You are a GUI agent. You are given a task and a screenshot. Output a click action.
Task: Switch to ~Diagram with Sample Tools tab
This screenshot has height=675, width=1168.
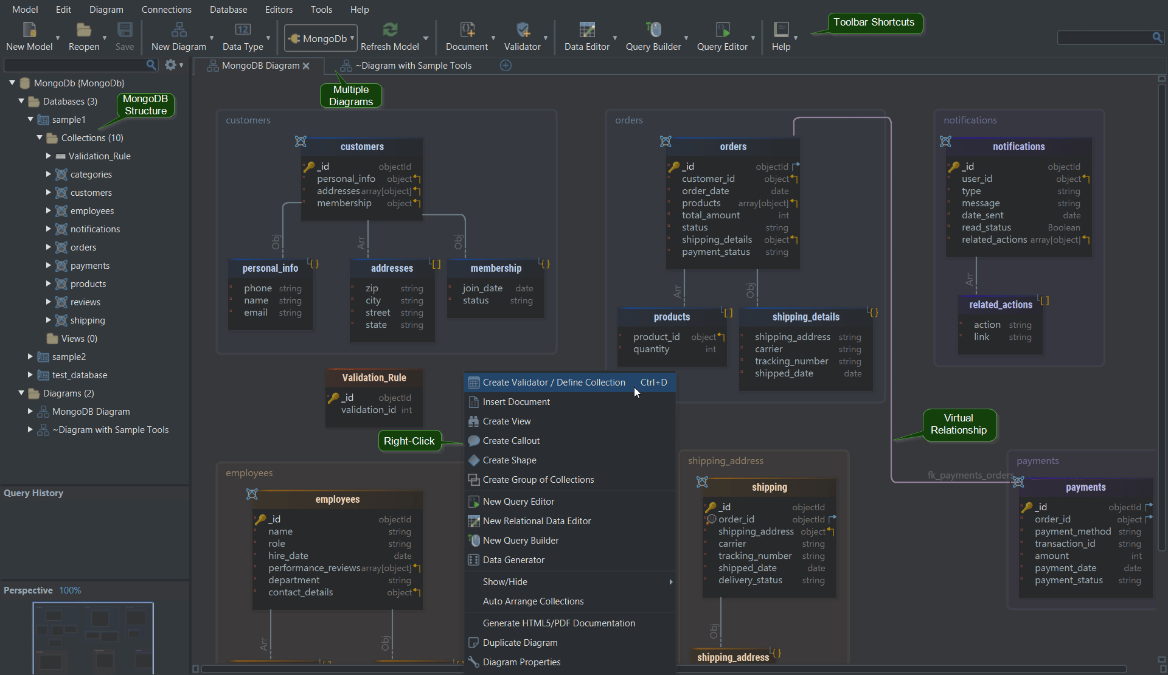(x=413, y=66)
